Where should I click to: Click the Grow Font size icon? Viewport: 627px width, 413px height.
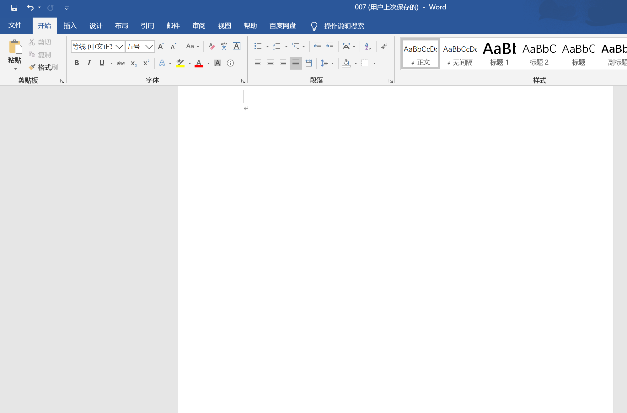(x=161, y=46)
